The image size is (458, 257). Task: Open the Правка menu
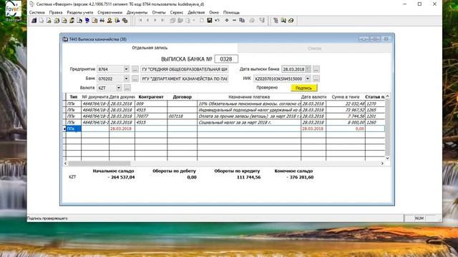(x=56, y=13)
